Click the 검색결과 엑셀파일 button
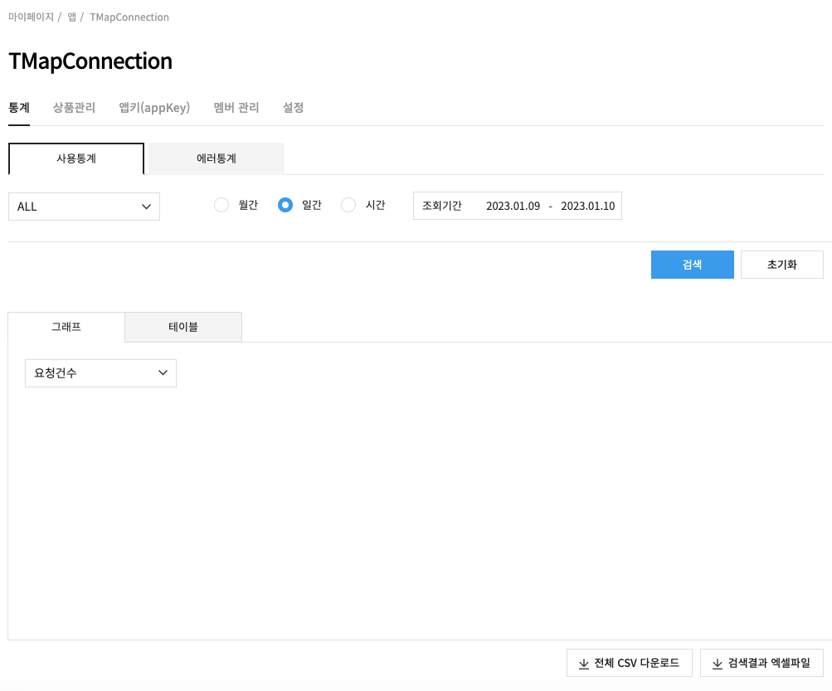Image resolution: width=832 pixels, height=691 pixels. 762,663
